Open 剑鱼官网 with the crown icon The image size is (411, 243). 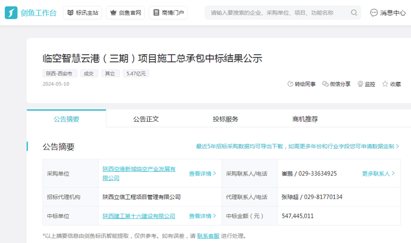124,12
